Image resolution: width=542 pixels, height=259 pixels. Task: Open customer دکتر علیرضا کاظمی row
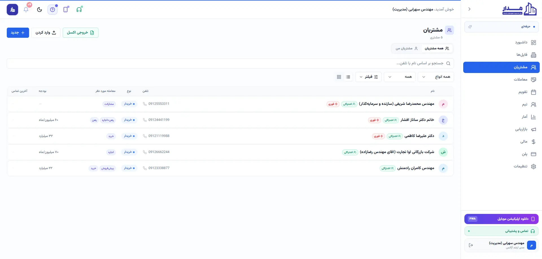(x=230, y=136)
